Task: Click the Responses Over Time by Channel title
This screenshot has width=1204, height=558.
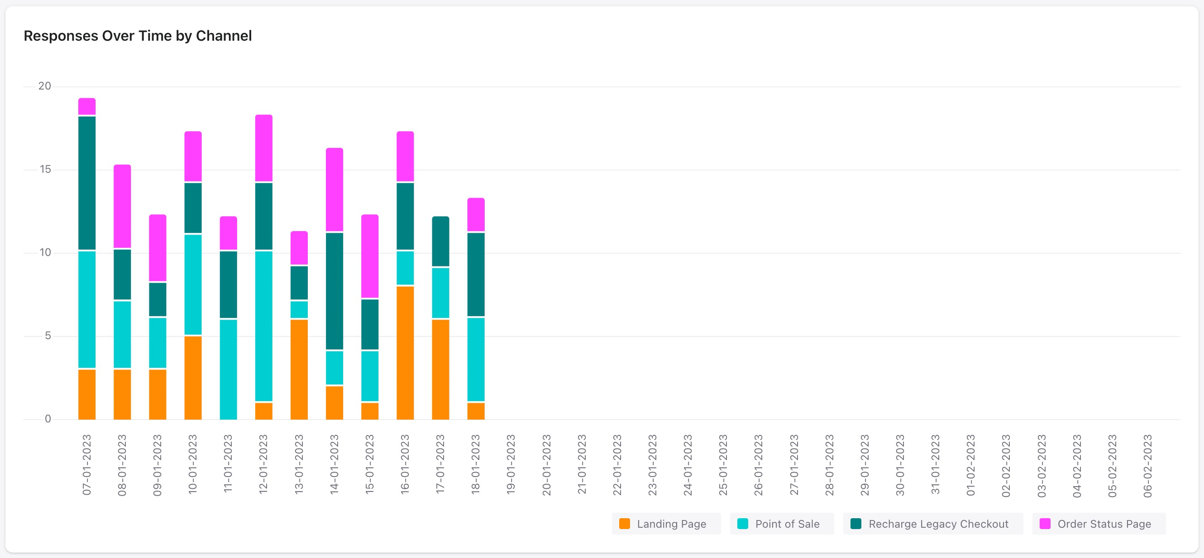Action: [x=138, y=36]
